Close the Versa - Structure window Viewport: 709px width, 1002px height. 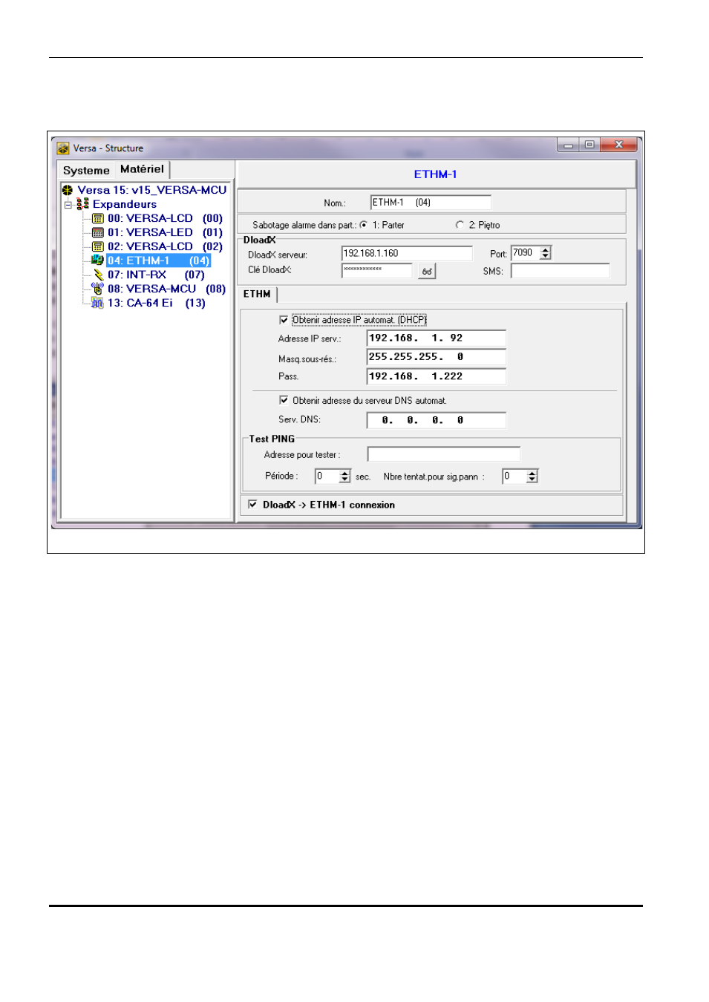[619, 145]
